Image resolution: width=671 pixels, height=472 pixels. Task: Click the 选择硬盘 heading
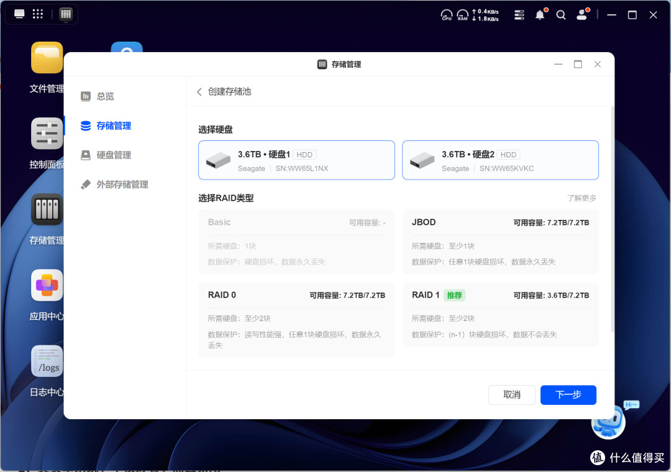coord(215,129)
